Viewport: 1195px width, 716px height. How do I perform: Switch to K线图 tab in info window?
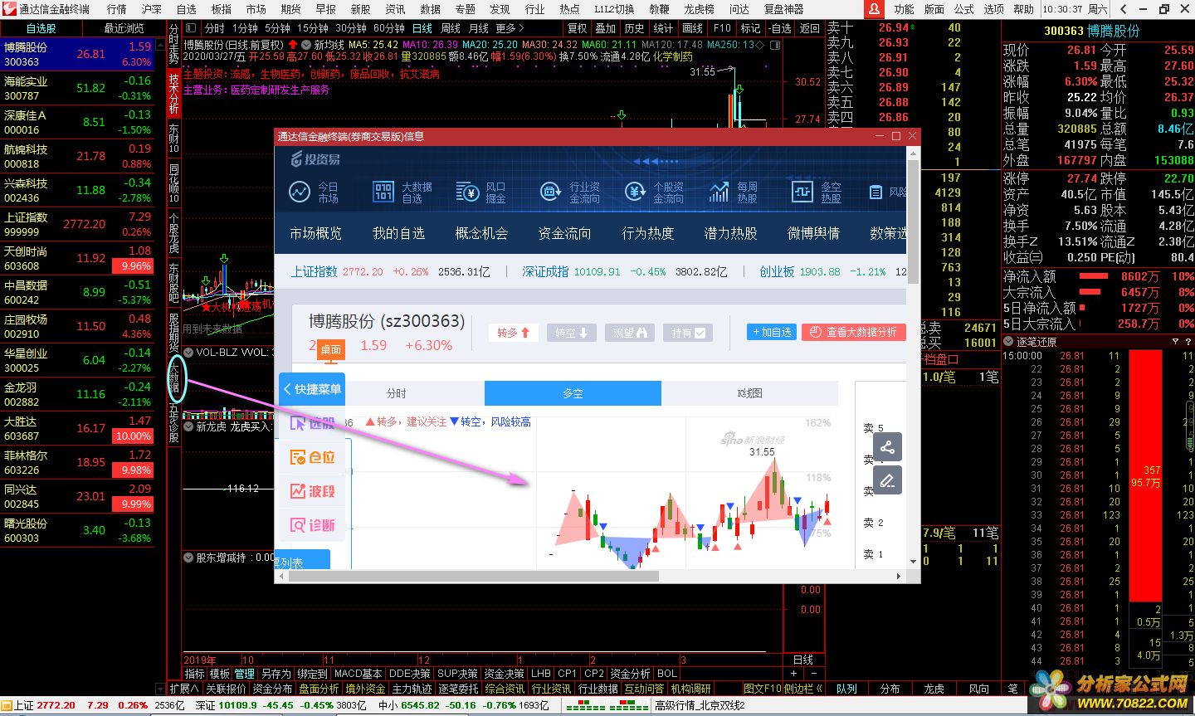point(749,393)
